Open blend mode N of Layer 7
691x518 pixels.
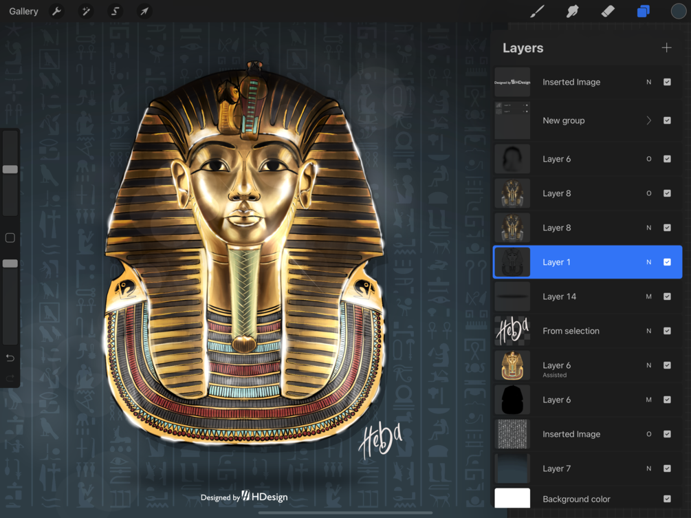(648, 468)
